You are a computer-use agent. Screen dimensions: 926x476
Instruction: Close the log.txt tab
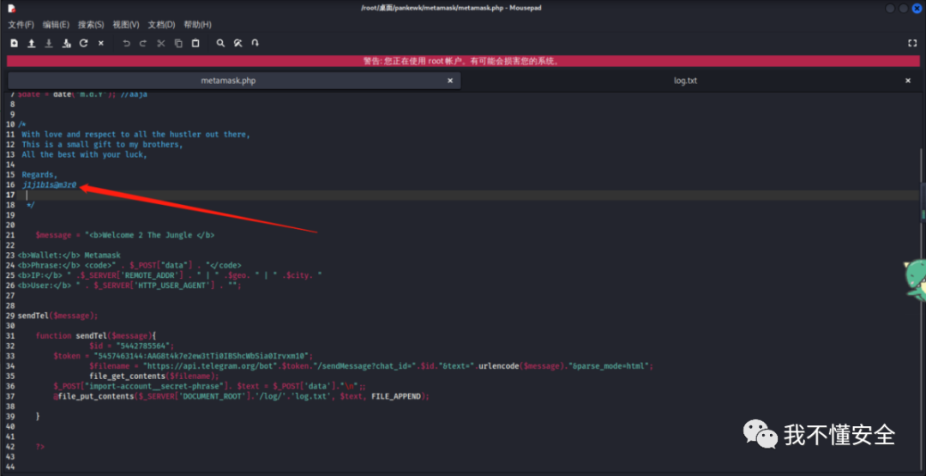(x=908, y=81)
